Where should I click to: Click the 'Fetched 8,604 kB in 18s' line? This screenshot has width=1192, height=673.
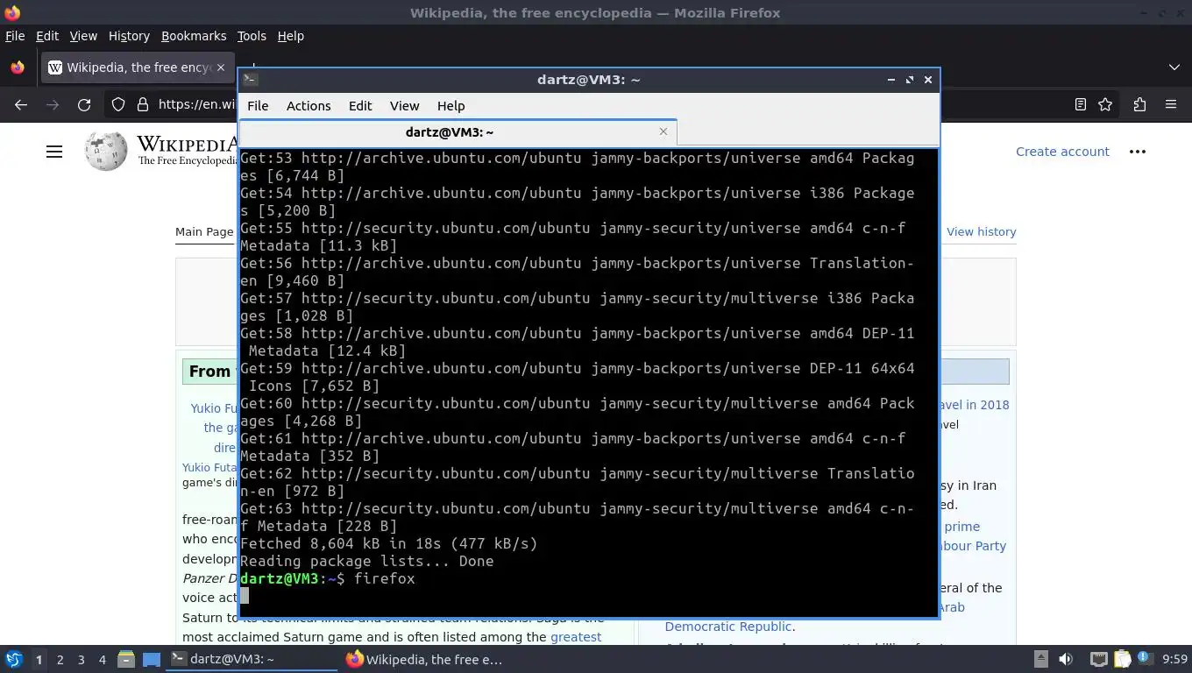point(388,543)
